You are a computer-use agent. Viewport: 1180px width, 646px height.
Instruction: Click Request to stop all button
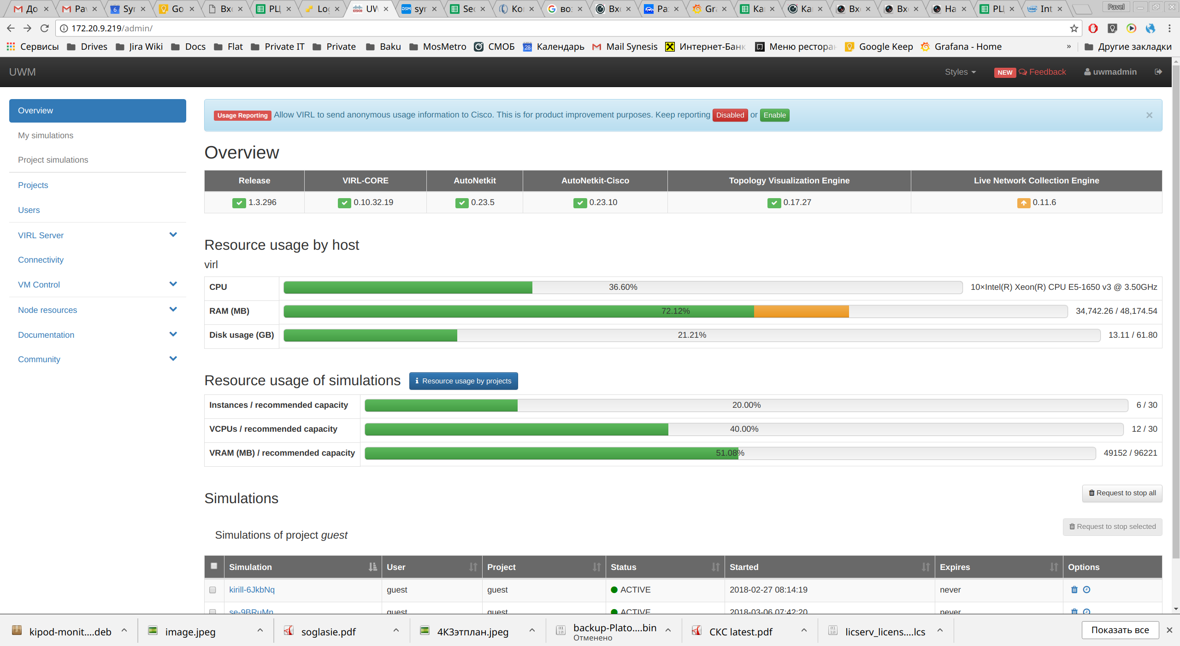[x=1122, y=493]
